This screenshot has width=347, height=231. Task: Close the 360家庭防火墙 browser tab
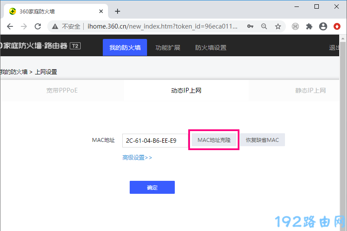[x=100, y=11]
